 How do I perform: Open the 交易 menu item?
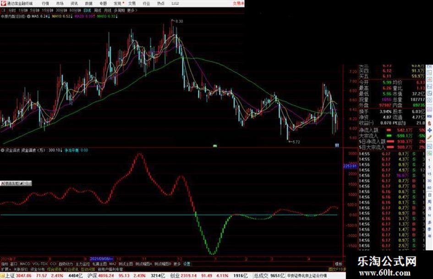click(x=132, y=3)
